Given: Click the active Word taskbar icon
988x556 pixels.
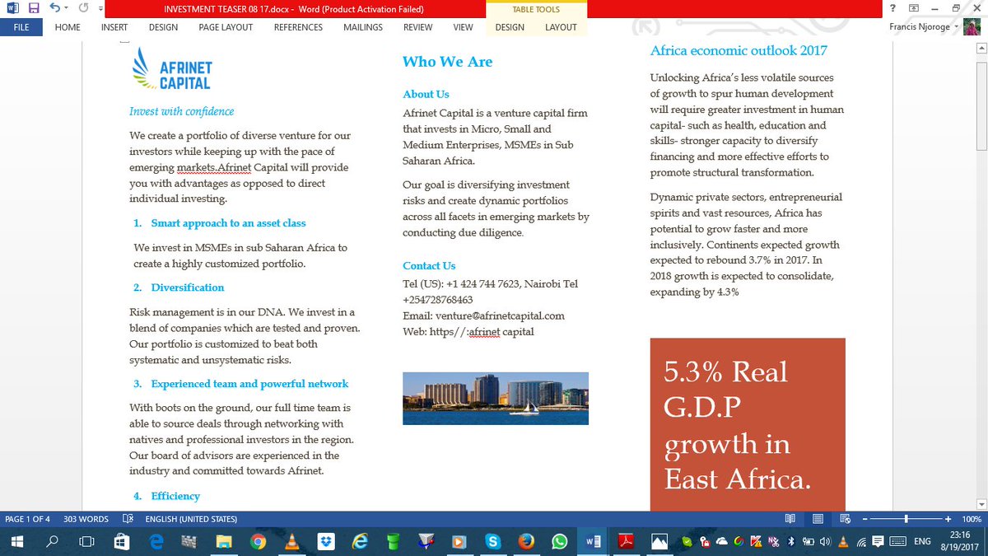Looking at the screenshot, I should click(592, 541).
